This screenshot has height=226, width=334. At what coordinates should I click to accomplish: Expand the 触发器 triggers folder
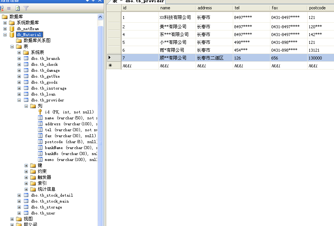[x=26, y=177]
